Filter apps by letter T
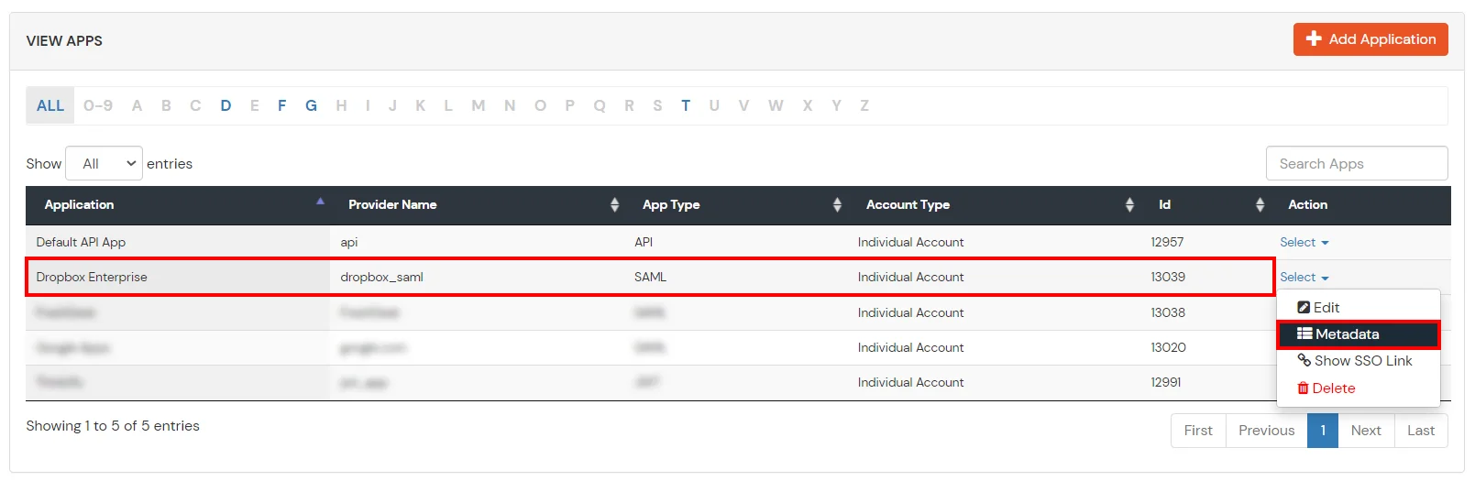The width and height of the screenshot is (1475, 481). (x=686, y=105)
